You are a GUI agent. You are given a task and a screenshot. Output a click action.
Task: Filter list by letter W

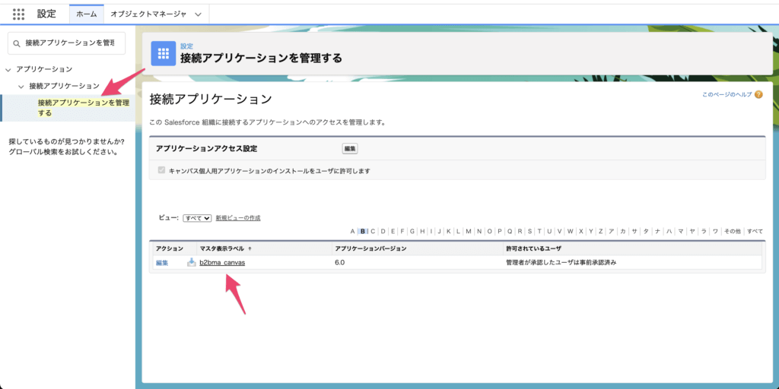click(x=571, y=231)
